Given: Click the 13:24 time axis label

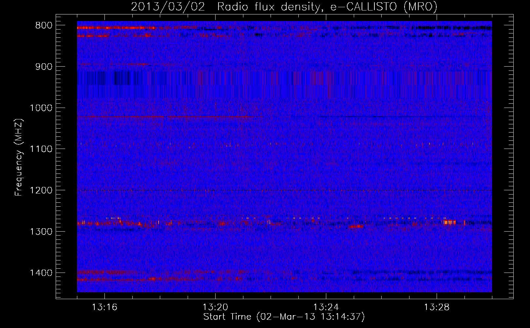Looking at the screenshot, I should [326, 307].
